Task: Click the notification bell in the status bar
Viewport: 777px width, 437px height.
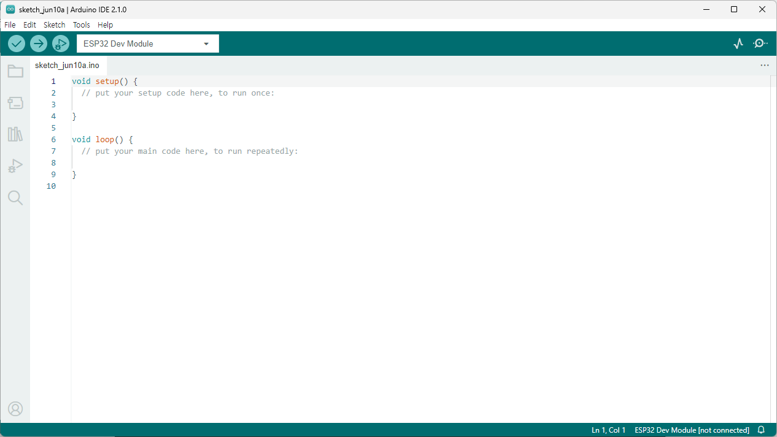Action: (761, 430)
